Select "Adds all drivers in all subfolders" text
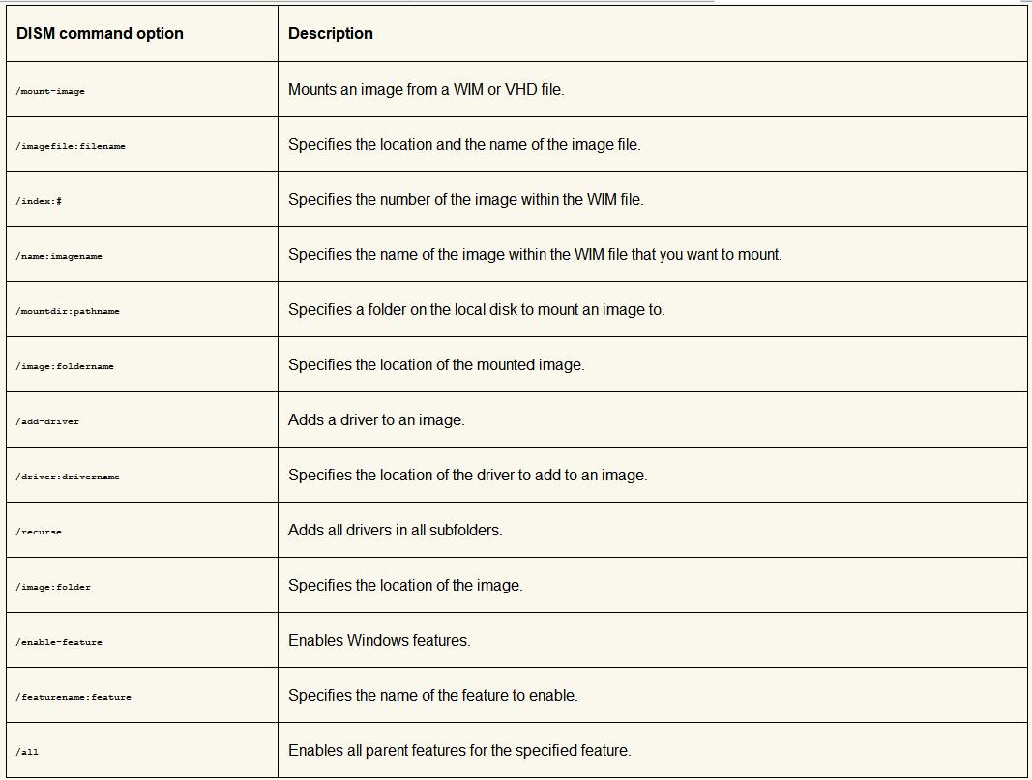Image resolution: width=1032 pixels, height=780 pixels. 395,530
